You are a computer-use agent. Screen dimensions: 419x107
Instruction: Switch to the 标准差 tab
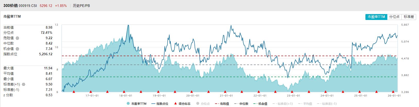click(x=409, y=17)
